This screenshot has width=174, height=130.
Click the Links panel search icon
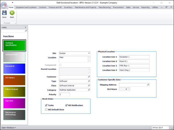[26, 31]
